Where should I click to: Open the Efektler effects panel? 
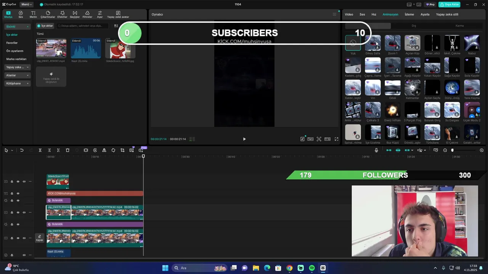62,14
